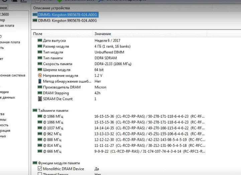Select 'Да' value of Monolithic DRAM Device
241x175 pixels.
[97, 169]
